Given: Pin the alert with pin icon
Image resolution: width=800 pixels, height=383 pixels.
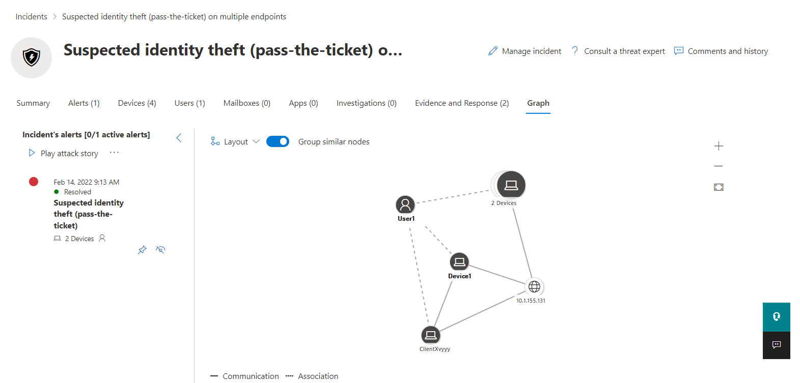Looking at the screenshot, I should pos(142,250).
